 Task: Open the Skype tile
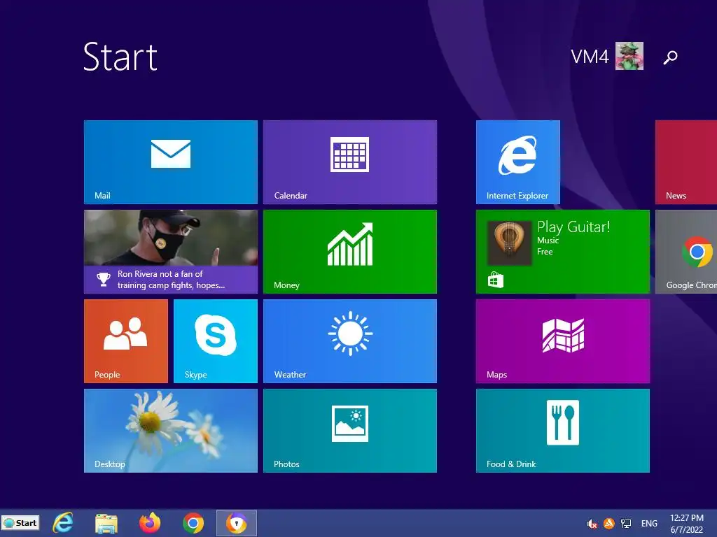click(216, 341)
